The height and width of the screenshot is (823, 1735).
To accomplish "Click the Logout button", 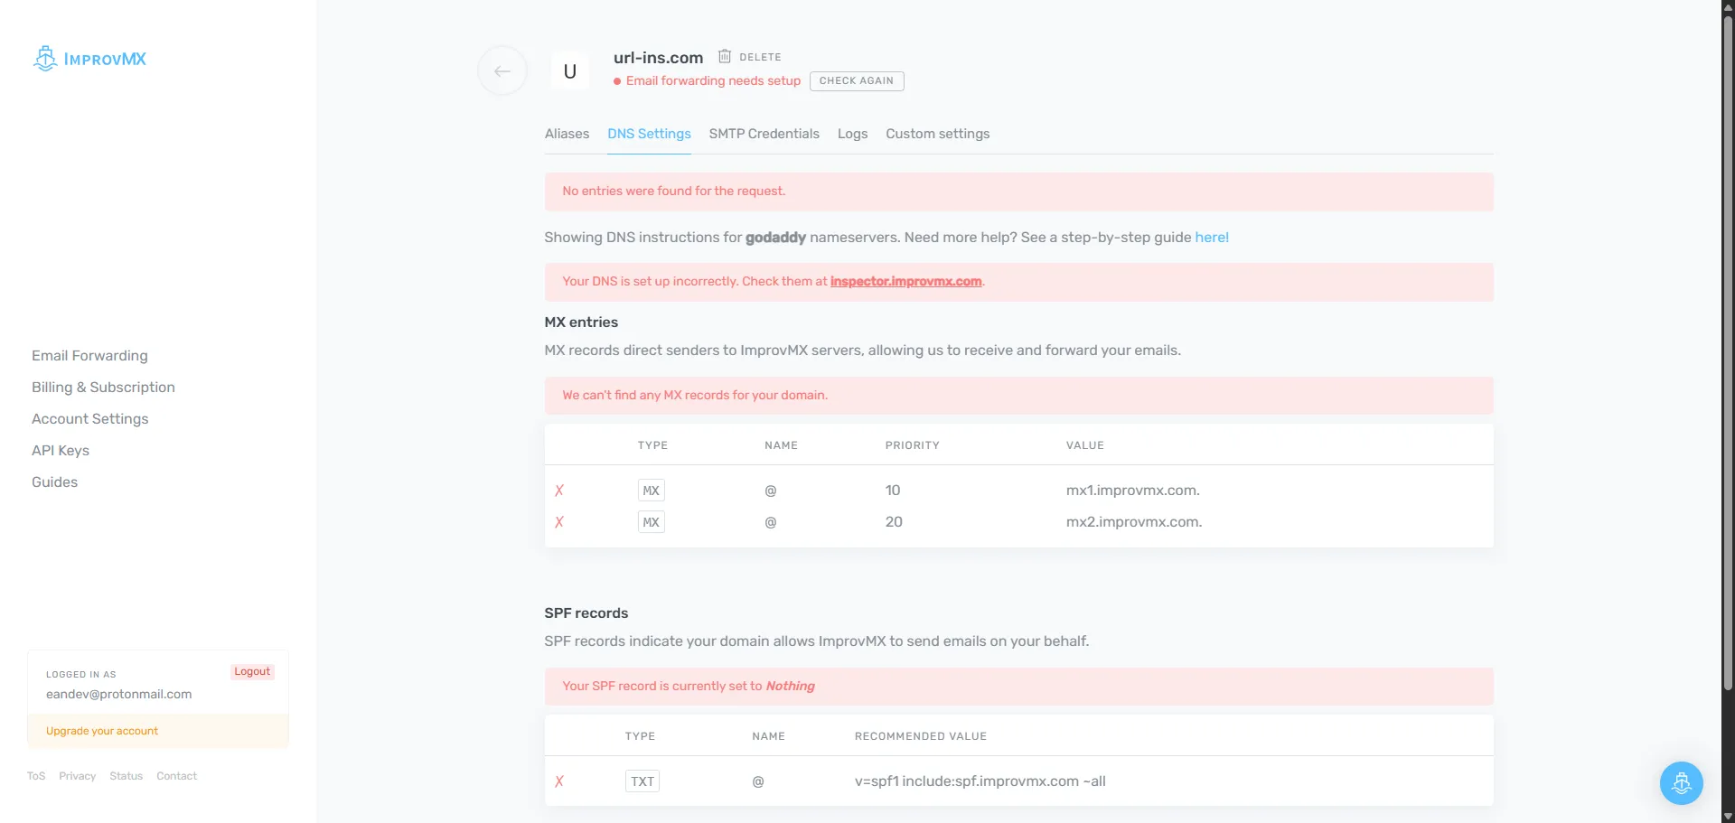I will (252, 672).
